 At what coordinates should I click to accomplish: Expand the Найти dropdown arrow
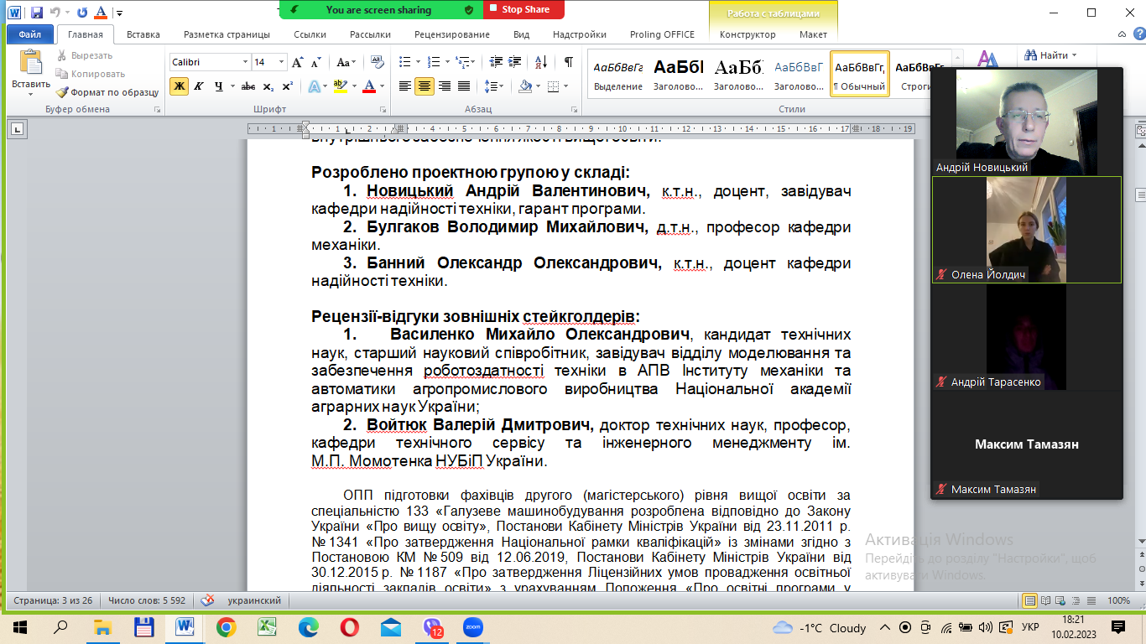pos(1073,55)
